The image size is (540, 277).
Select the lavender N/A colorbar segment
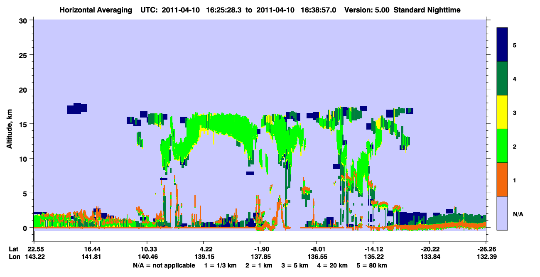(x=502, y=213)
